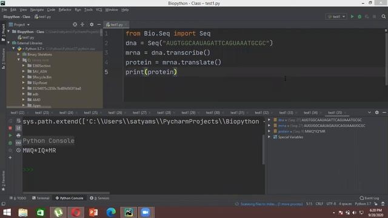Open PowerPoint from the taskbar
Screen dimensions: 388x218
[x=93, y=213]
